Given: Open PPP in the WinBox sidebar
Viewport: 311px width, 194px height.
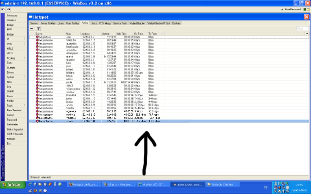Looking at the screenshot, I should [x=9, y=30].
